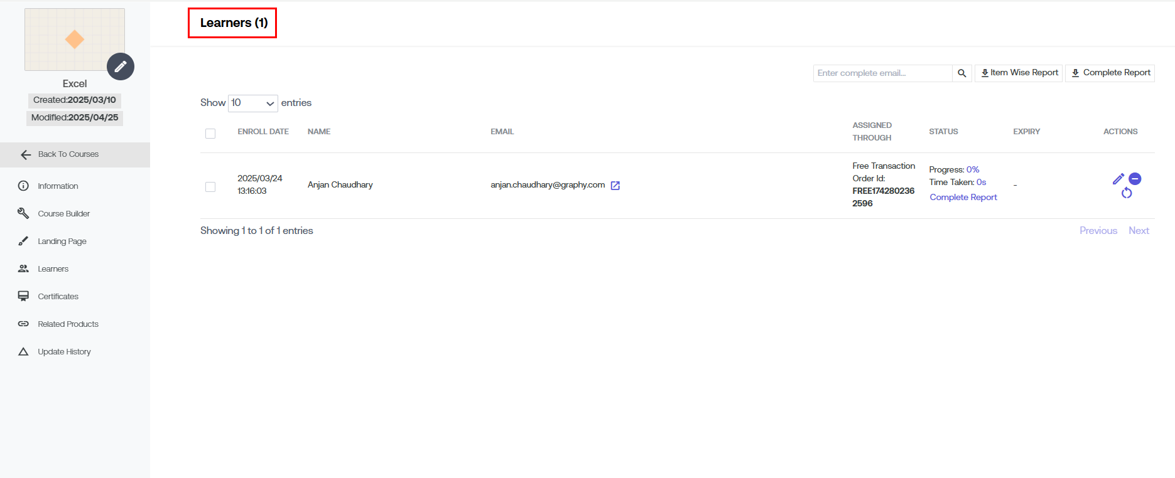Open the Information menu item
Image resolution: width=1175 pixels, height=478 pixels.
(58, 186)
